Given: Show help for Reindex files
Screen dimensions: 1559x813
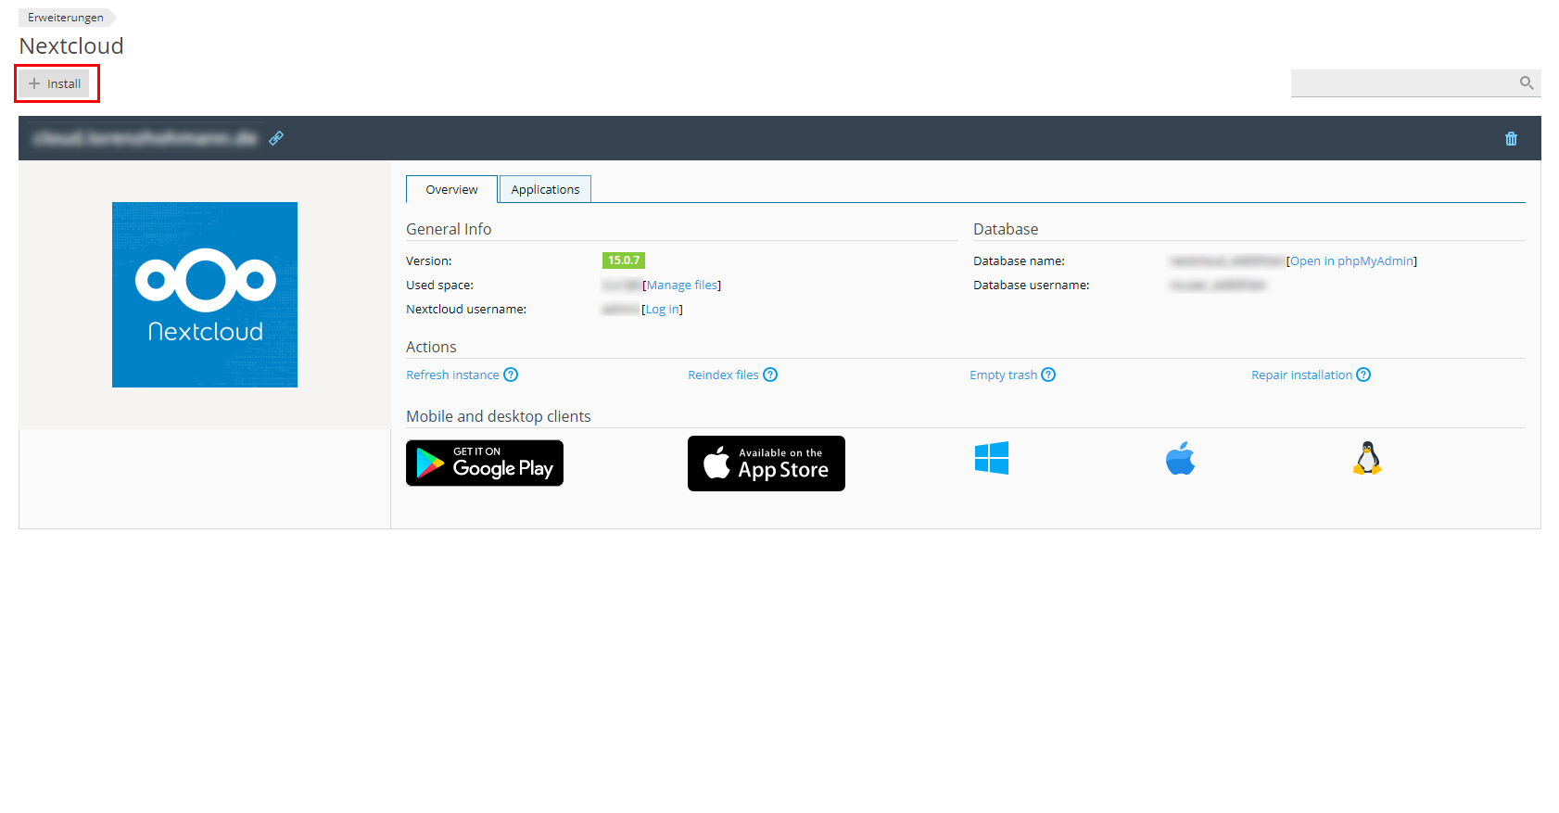Looking at the screenshot, I should point(770,375).
